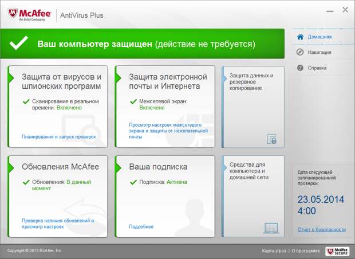
Task: Click the AntiVirus Plus title text
Action: 82,15
